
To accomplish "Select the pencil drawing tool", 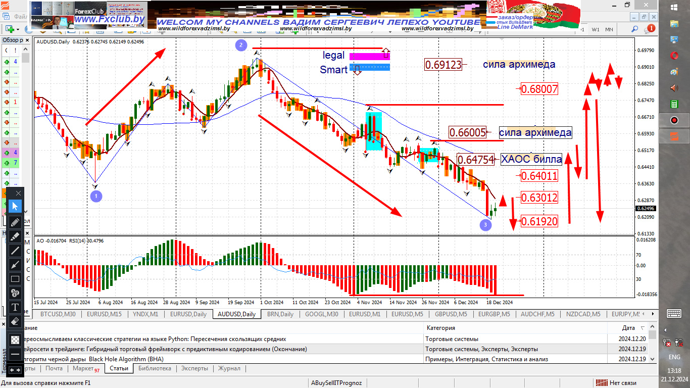I will coord(15,221).
